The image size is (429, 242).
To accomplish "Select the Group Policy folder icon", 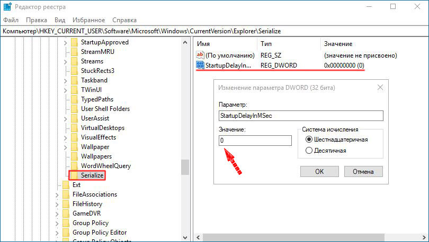I will [66, 223].
